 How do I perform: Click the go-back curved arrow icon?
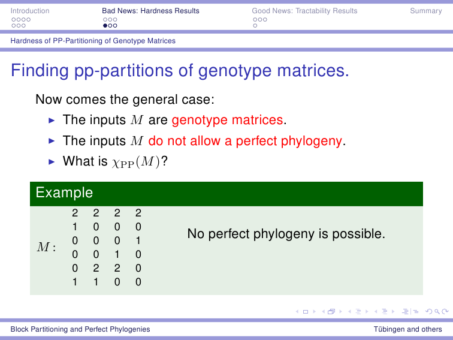click(429, 312)
